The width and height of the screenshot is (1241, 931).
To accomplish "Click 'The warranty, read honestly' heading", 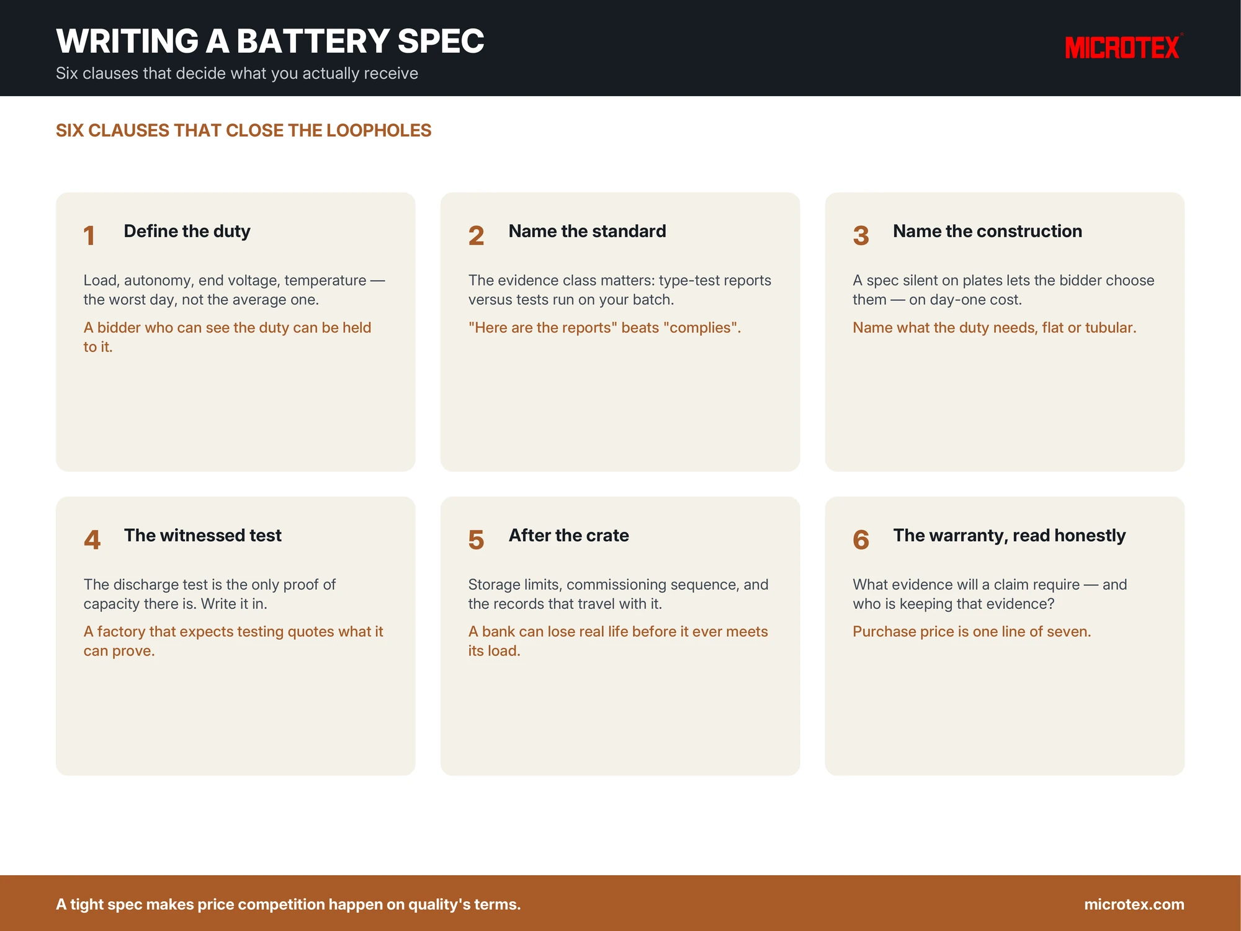I will 1009,536.
